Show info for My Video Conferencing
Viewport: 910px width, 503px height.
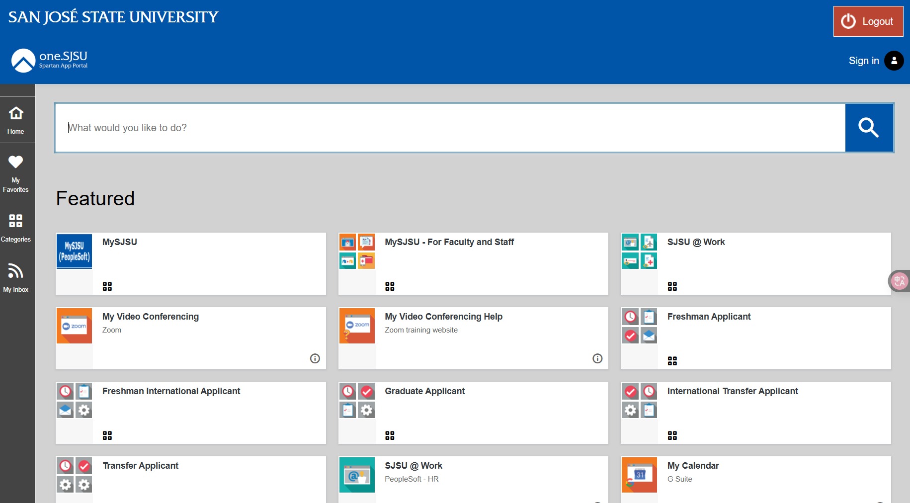pyautogui.click(x=315, y=358)
